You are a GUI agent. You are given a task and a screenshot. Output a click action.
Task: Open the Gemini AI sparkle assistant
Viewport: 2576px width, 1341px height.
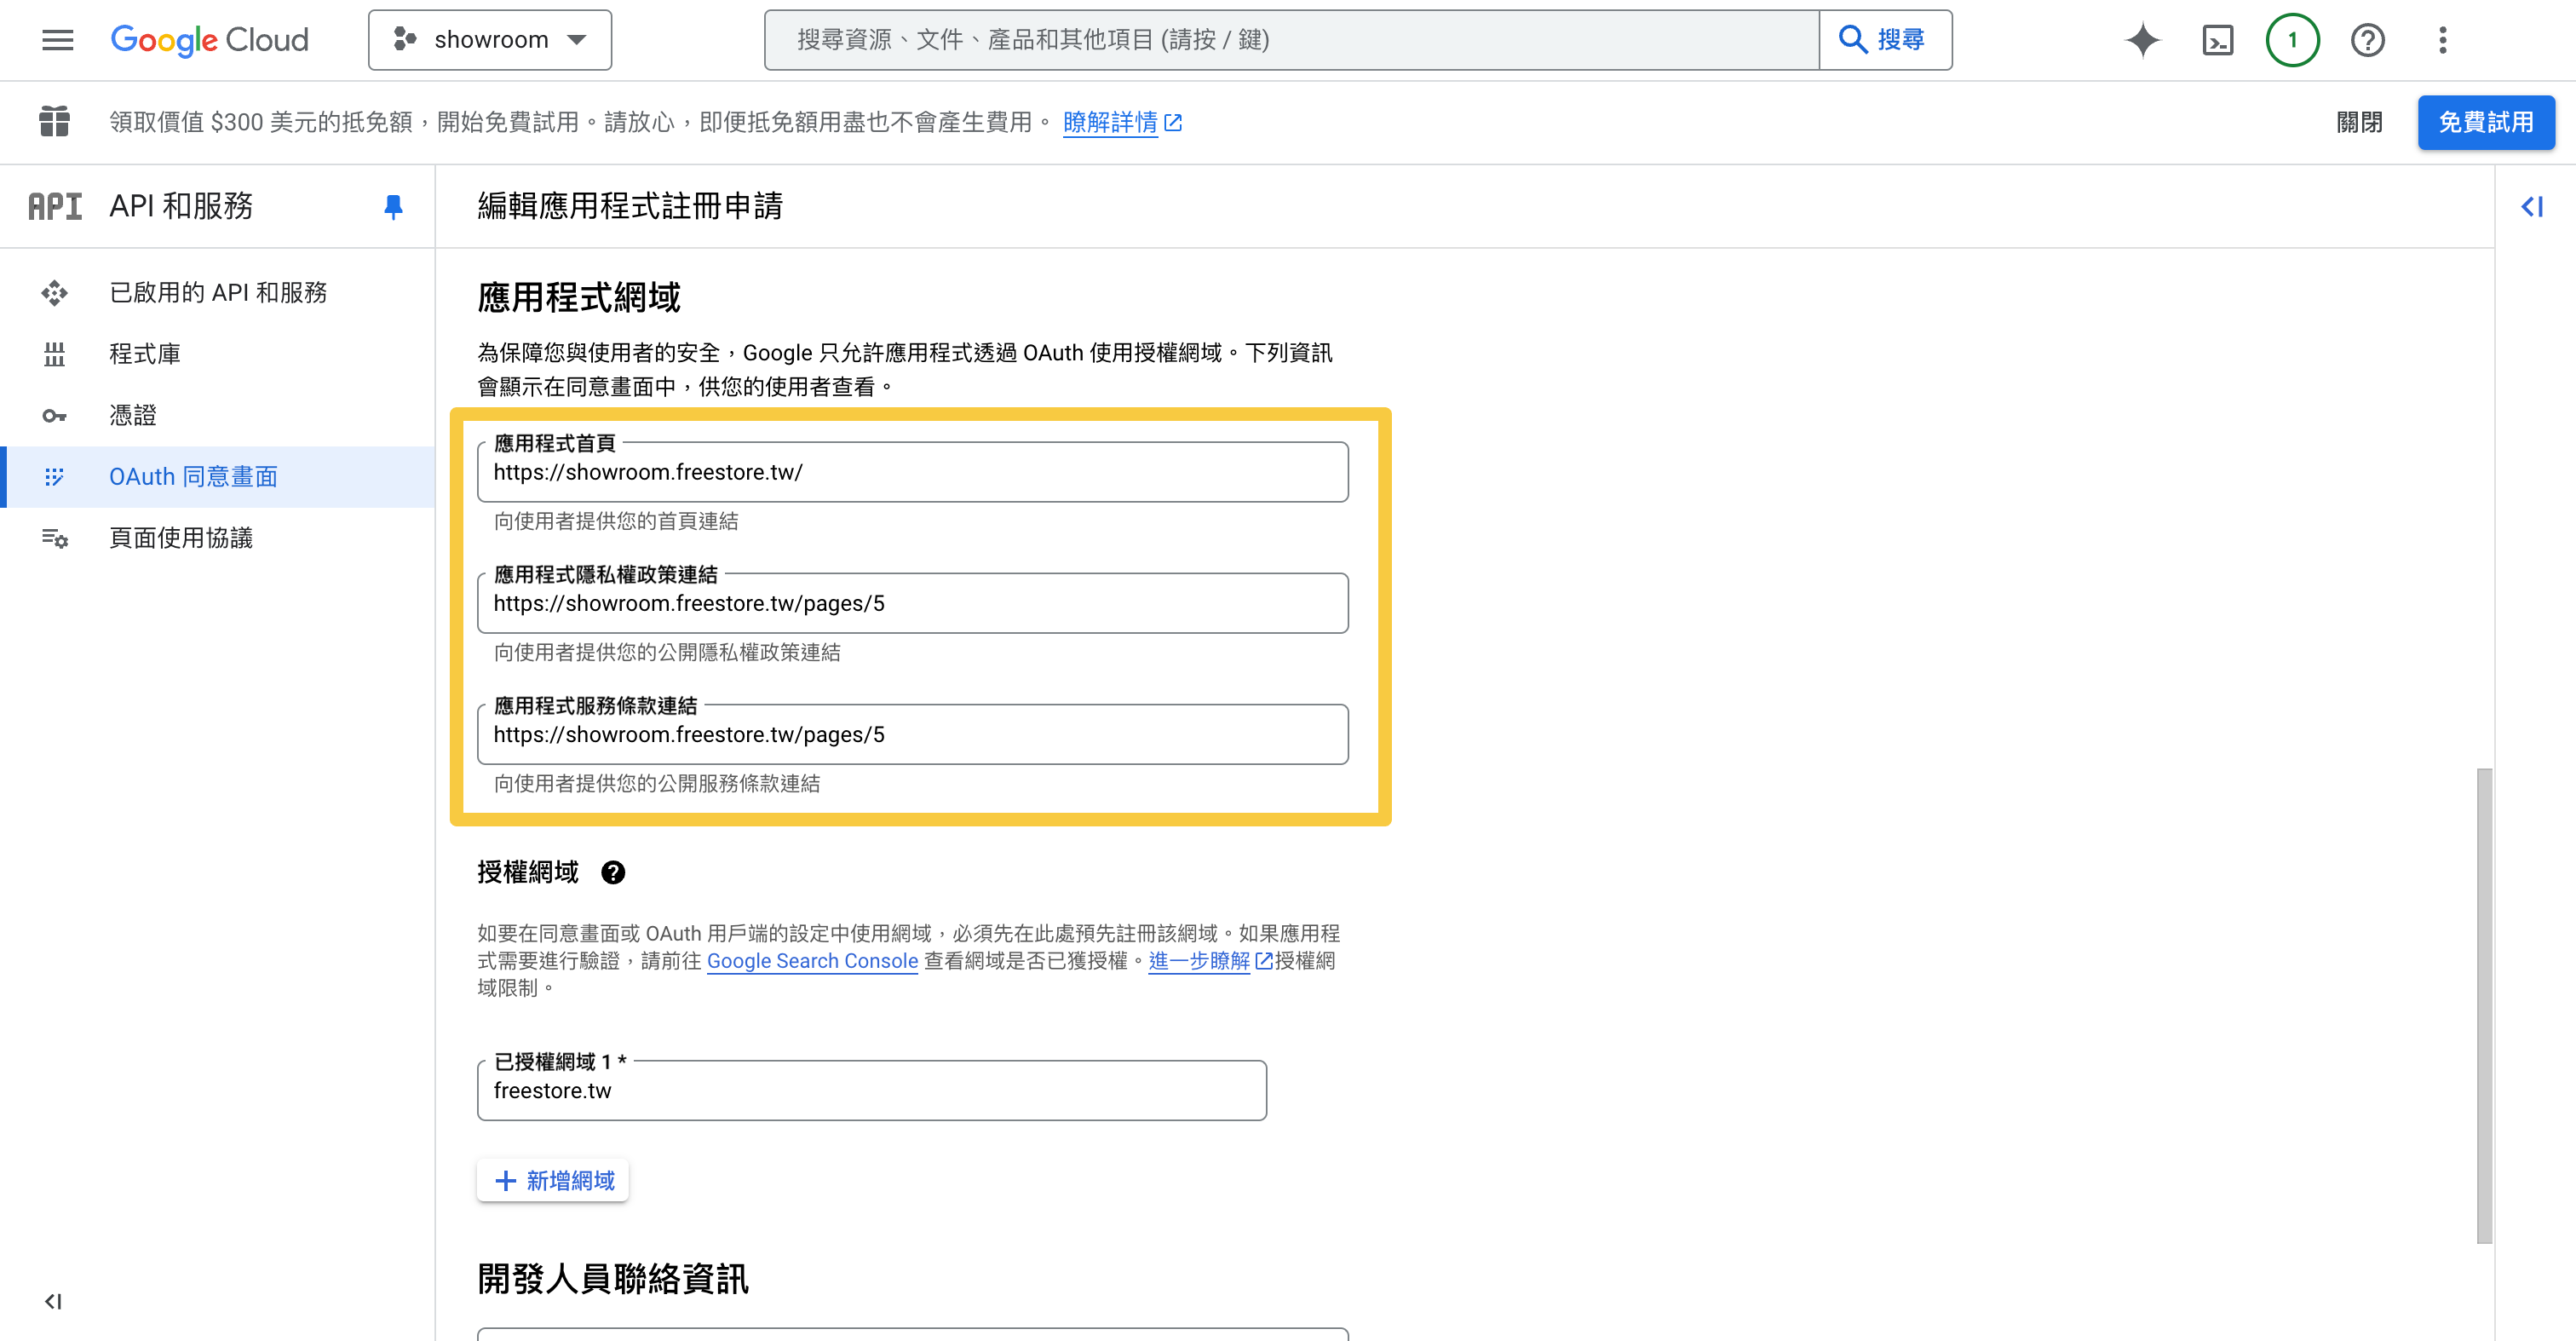(2142, 40)
